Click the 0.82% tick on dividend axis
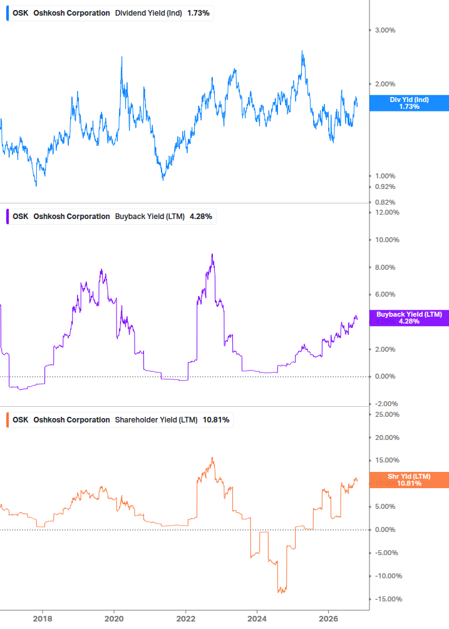This screenshot has height=629, width=449. coord(385,203)
